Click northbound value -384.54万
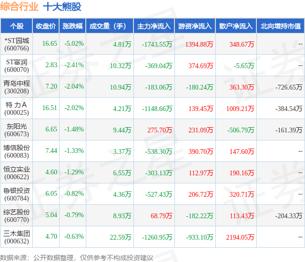 point(289,109)
